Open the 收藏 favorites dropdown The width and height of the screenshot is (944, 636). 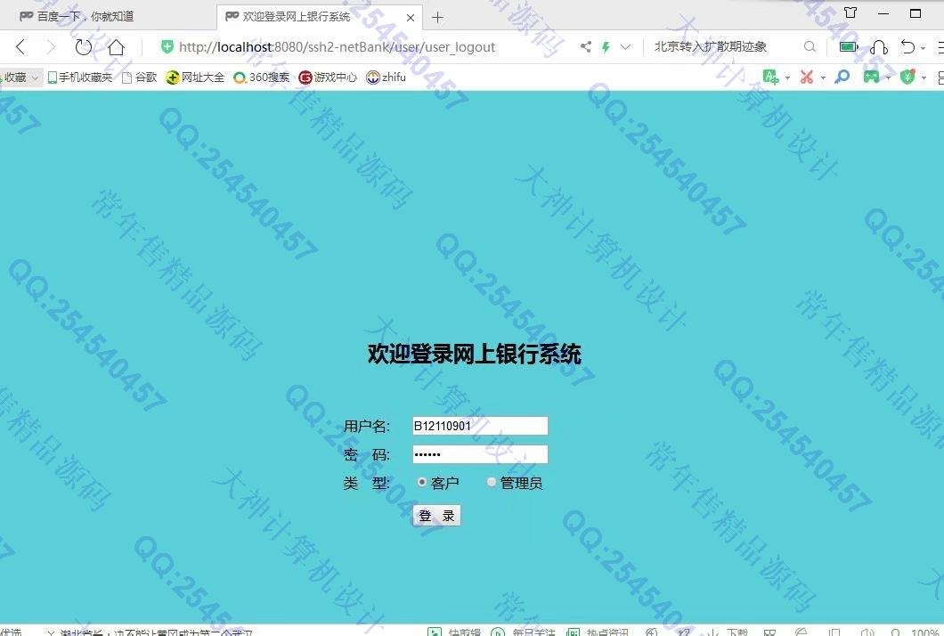20,77
